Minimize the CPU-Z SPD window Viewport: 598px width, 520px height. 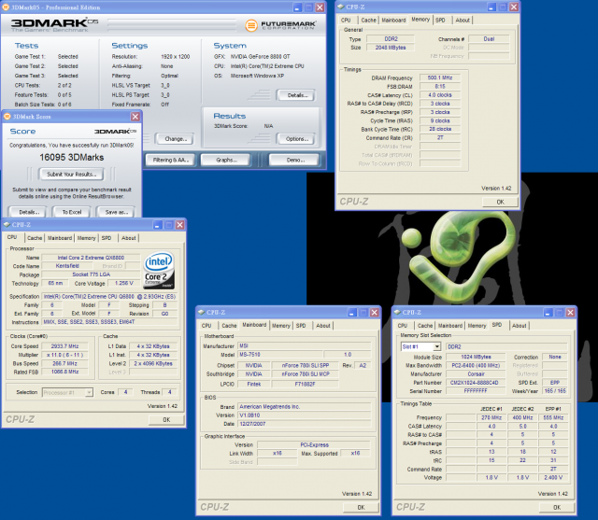pyautogui.click(x=548, y=313)
